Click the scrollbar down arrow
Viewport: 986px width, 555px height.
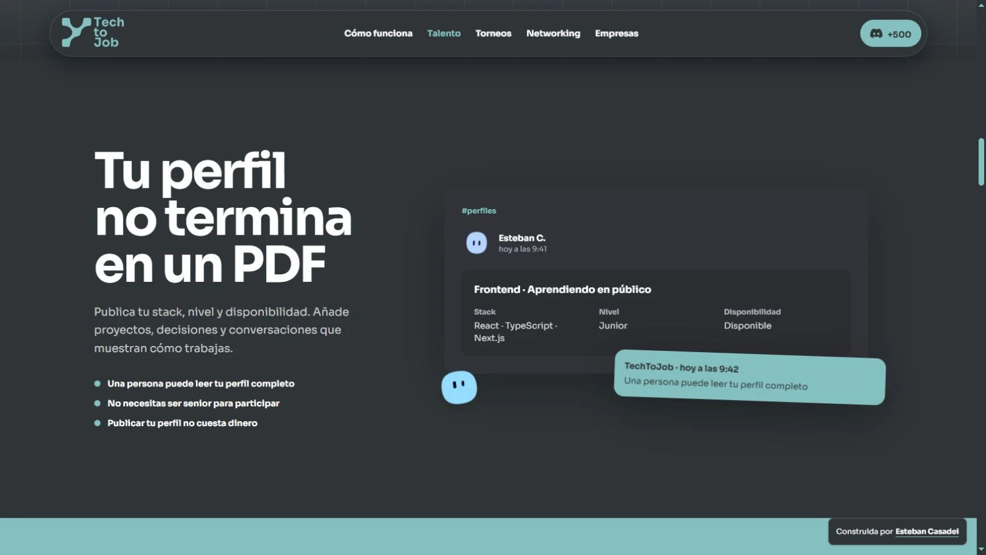pos(981,549)
